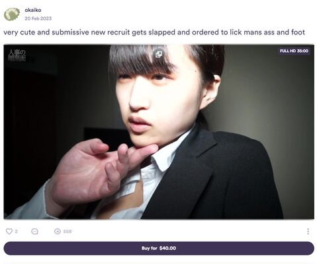Image resolution: width=317 pixels, height=264 pixels.
Task: Open okaiko's profile avatar
Action: pyautogui.click(x=12, y=15)
